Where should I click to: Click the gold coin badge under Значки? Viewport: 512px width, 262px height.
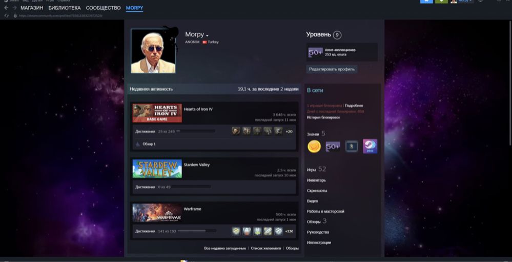[314, 147]
